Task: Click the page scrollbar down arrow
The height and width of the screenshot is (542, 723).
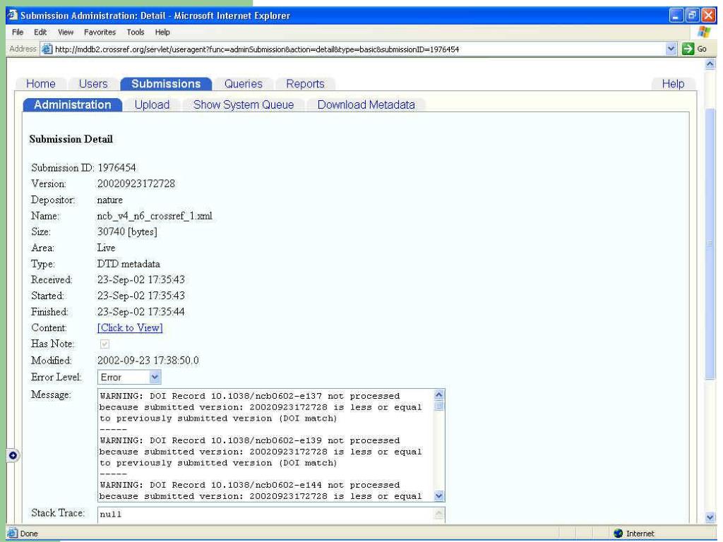Action: click(x=710, y=517)
